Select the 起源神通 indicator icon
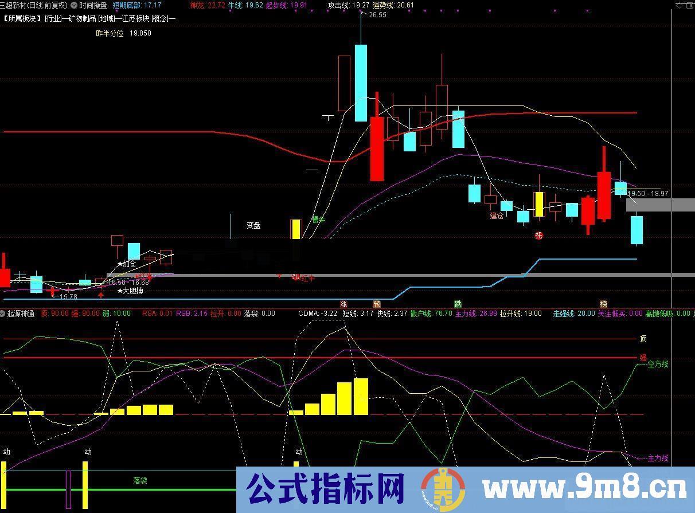 coord(19,314)
